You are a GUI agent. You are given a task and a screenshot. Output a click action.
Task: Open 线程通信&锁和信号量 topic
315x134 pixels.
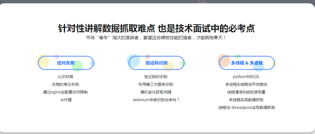[x=246, y=92]
